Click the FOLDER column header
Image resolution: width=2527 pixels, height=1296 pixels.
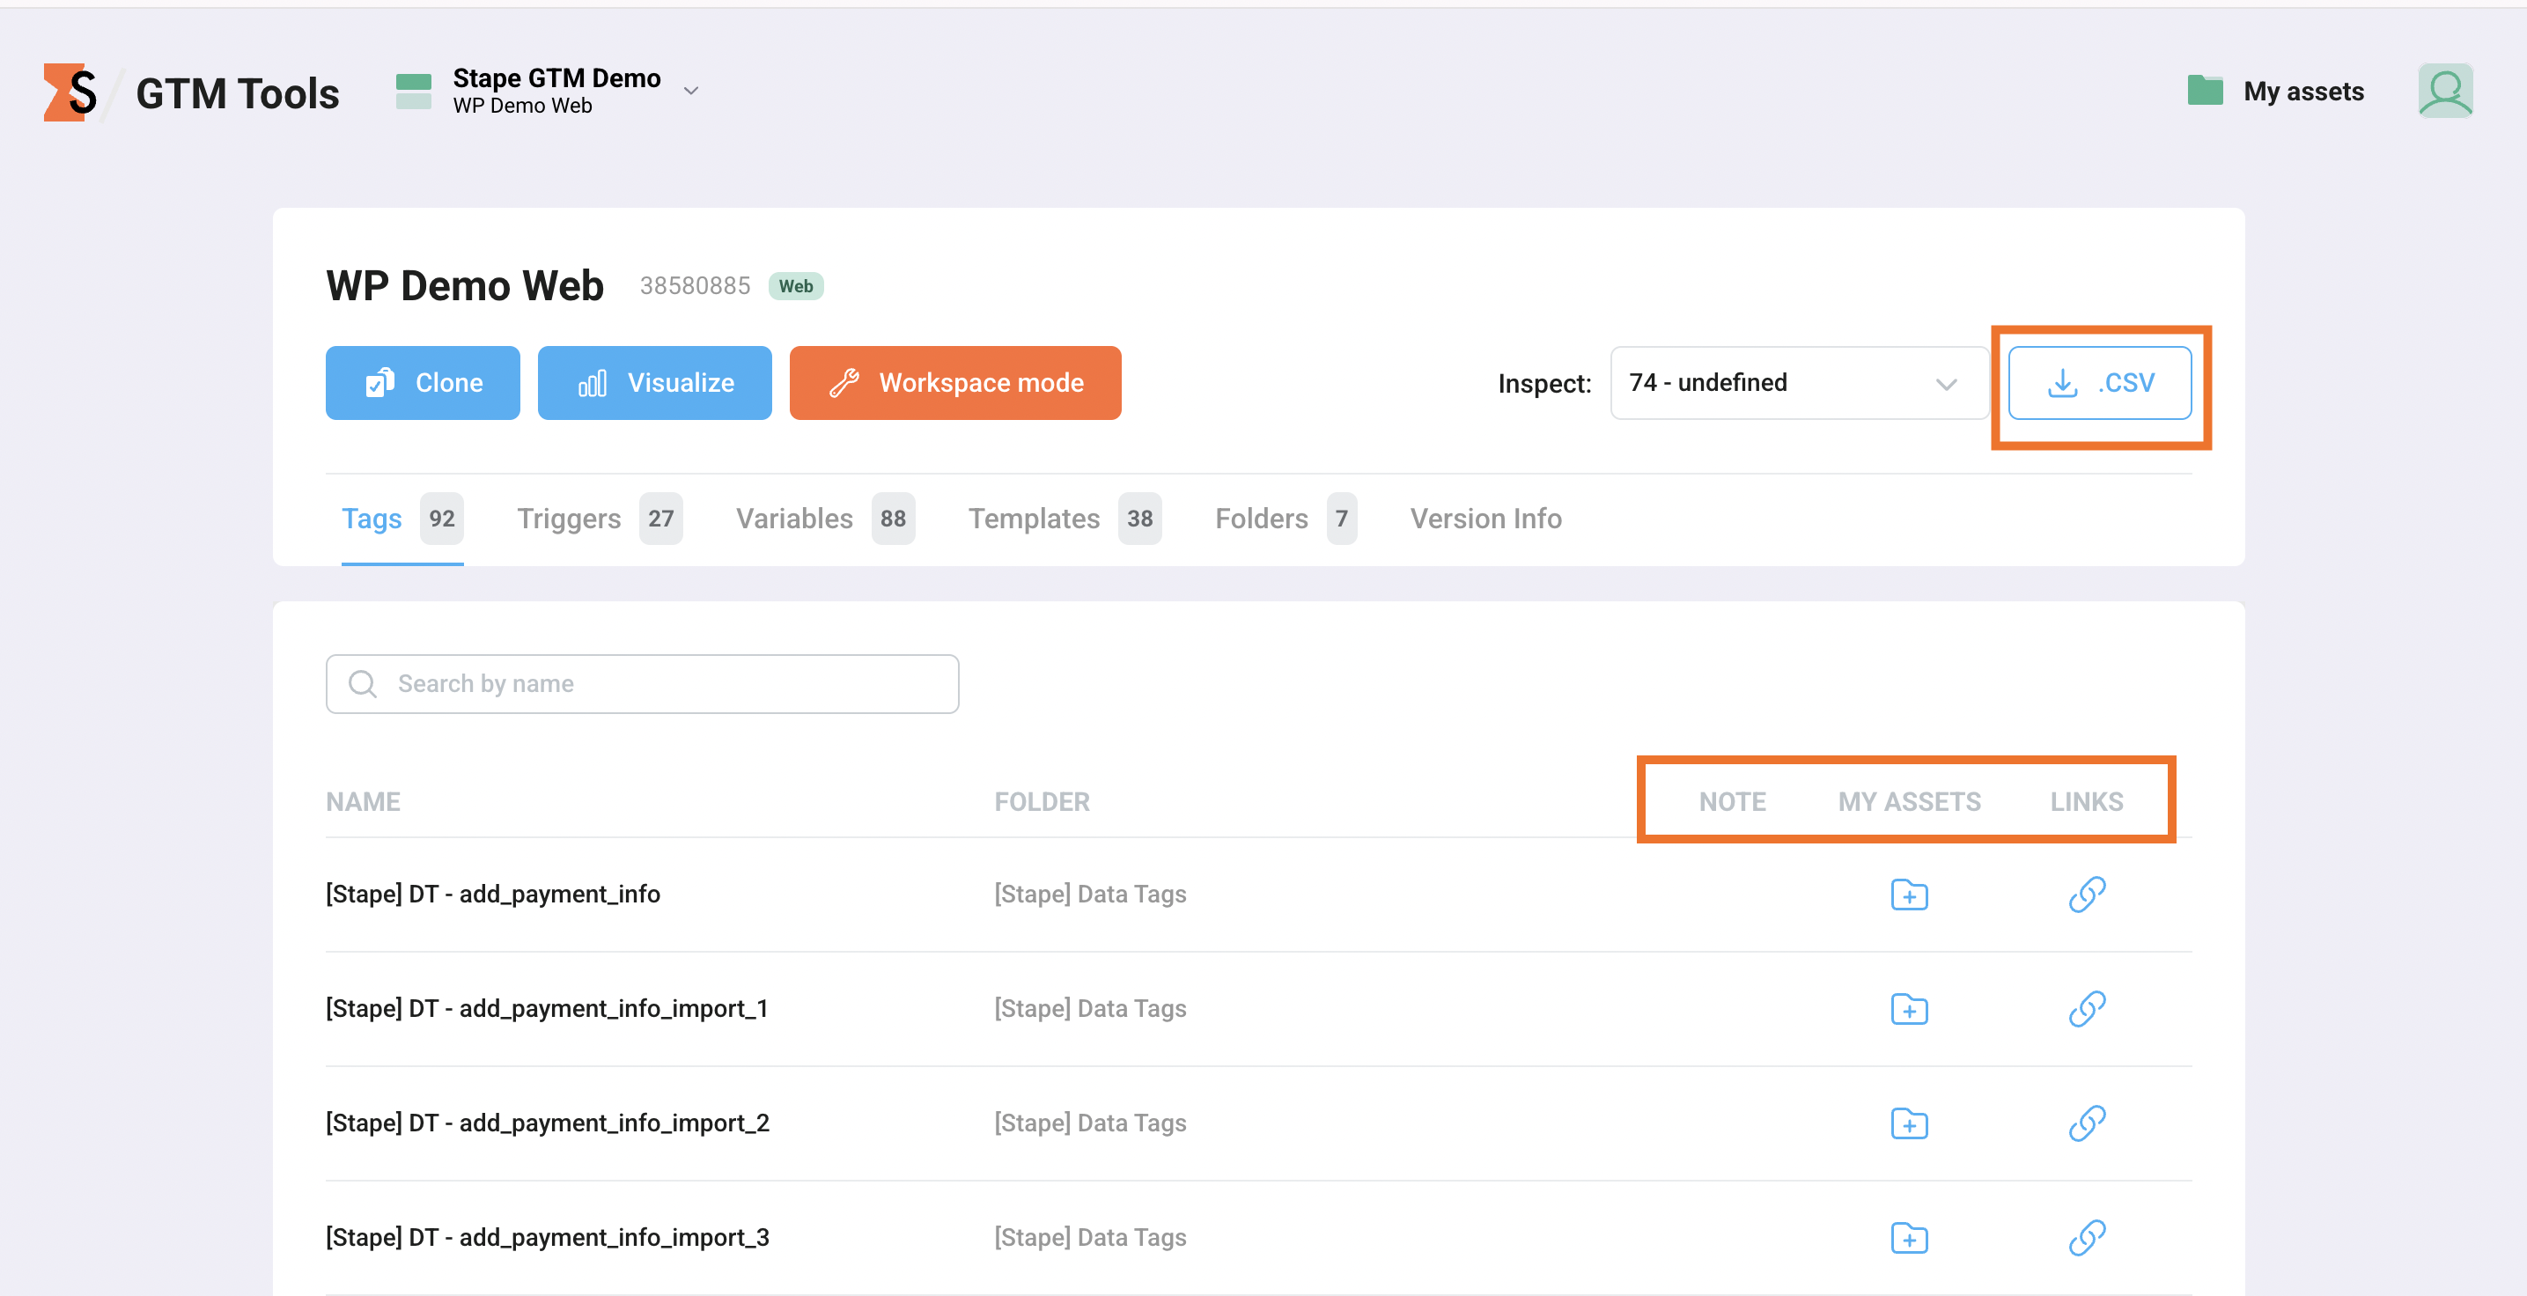[x=1042, y=801]
